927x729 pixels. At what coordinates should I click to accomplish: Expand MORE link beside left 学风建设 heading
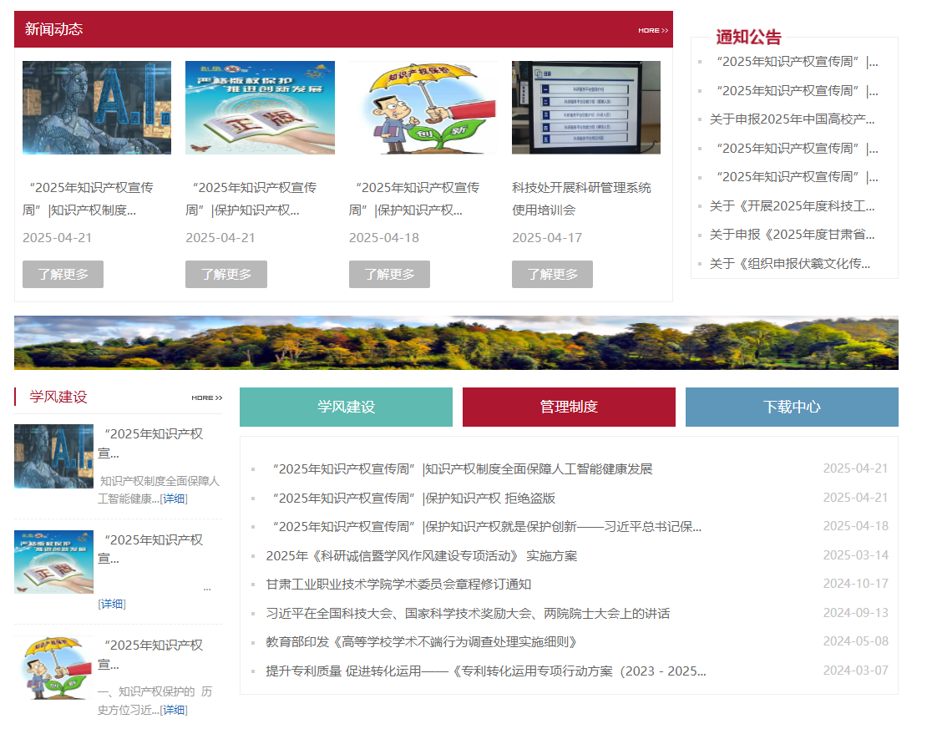(206, 397)
